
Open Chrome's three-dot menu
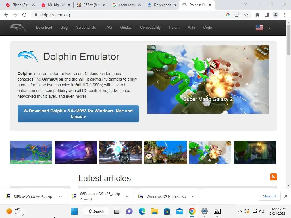(285, 15)
